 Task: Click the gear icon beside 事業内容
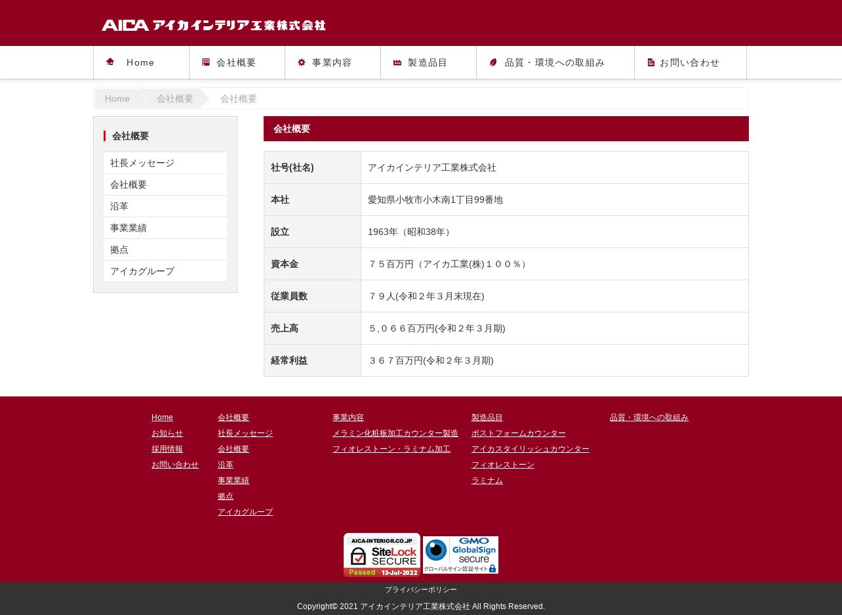(x=302, y=62)
